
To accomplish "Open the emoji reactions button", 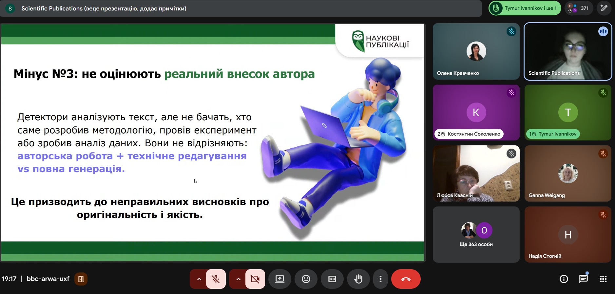I will [306, 279].
